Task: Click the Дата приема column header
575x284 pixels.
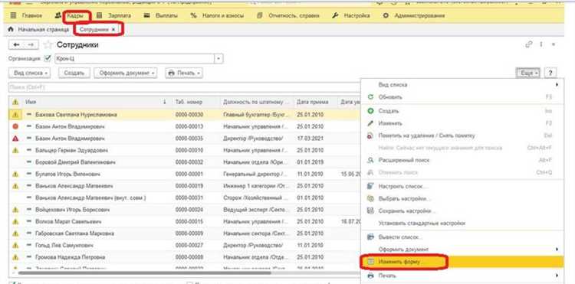Action: (315, 102)
